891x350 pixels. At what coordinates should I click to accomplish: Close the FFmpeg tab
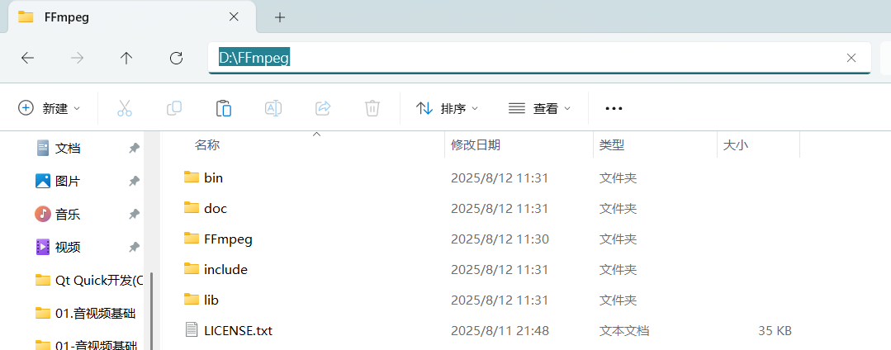pos(234,17)
